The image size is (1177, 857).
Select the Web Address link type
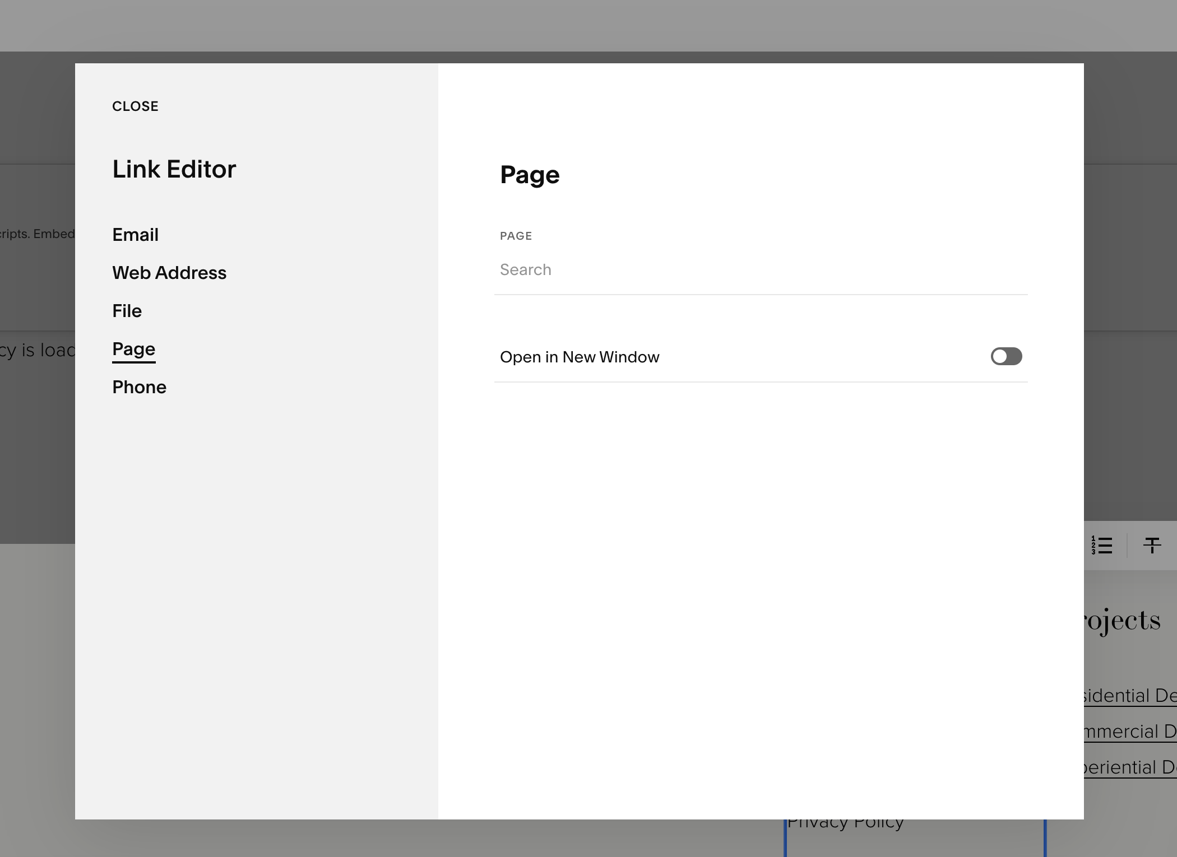click(x=169, y=273)
